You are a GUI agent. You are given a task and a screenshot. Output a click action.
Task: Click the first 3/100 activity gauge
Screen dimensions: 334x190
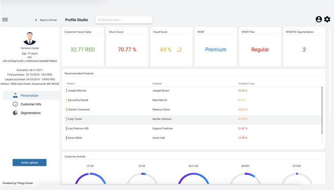[x=90, y=178]
